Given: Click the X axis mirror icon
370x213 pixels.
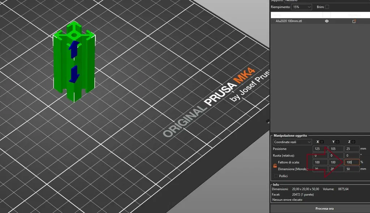Looking at the screenshot, I should [322, 142].
